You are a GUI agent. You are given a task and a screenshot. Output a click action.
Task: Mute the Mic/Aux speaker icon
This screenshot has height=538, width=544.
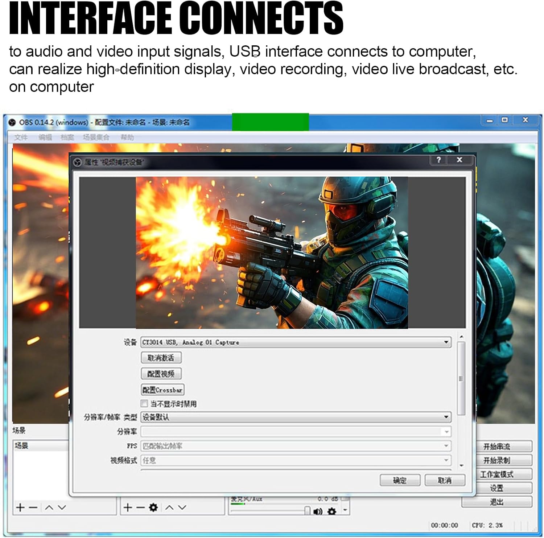(x=318, y=512)
